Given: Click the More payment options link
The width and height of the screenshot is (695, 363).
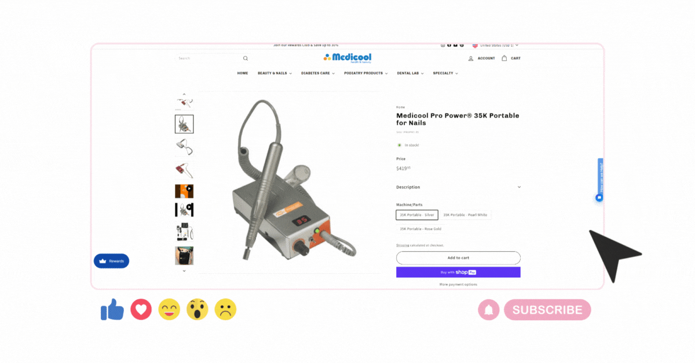Looking at the screenshot, I should pos(458,284).
